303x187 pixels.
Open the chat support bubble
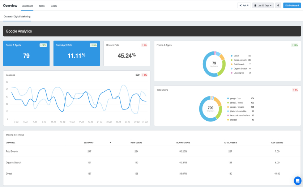coord(297,180)
